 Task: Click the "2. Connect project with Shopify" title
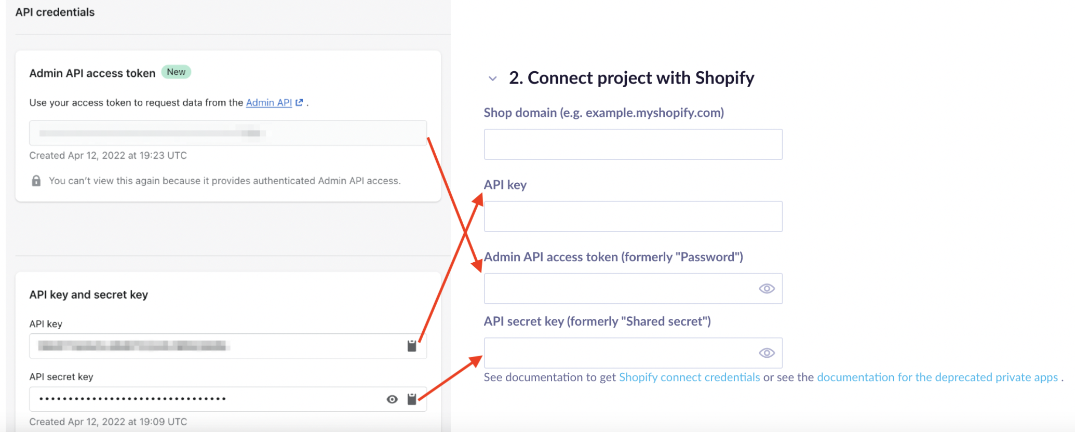pyautogui.click(x=631, y=78)
